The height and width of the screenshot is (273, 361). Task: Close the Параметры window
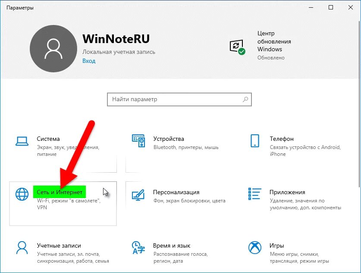tap(350, 8)
